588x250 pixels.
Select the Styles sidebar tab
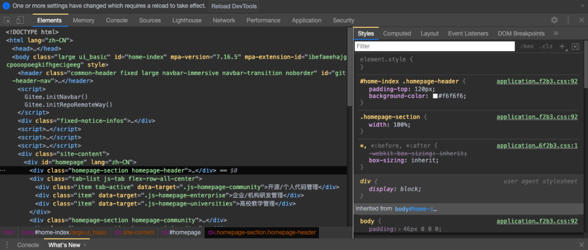[366, 33]
